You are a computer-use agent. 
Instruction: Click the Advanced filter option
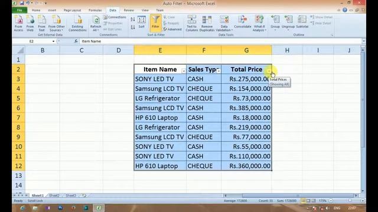pos(172,29)
